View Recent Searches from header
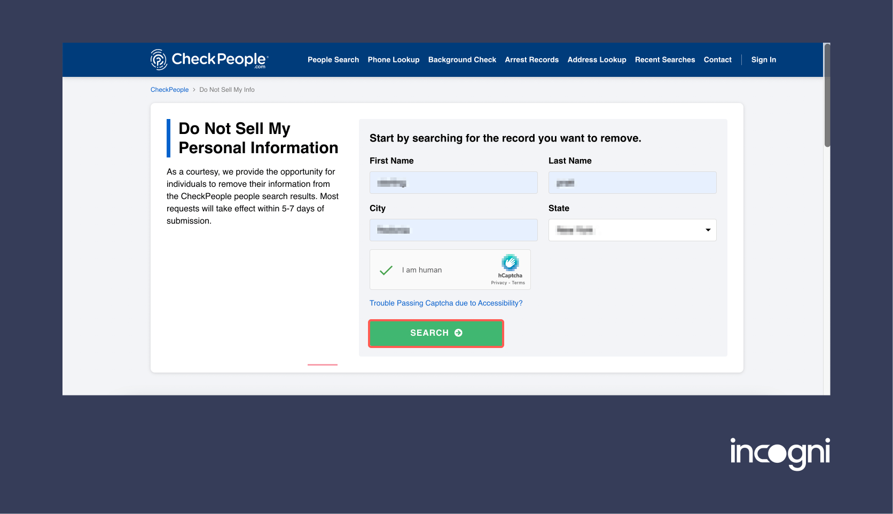This screenshot has height=514, width=893. [665, 60]
